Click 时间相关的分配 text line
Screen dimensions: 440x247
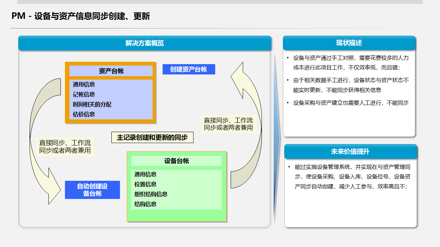point(92,104)
